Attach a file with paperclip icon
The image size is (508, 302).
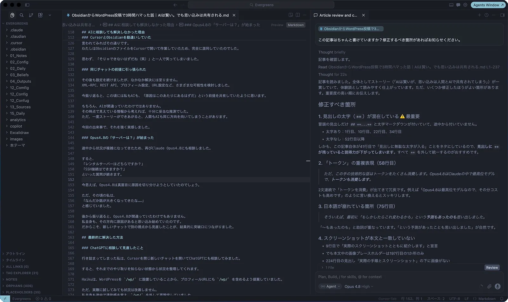pos(489,286)
